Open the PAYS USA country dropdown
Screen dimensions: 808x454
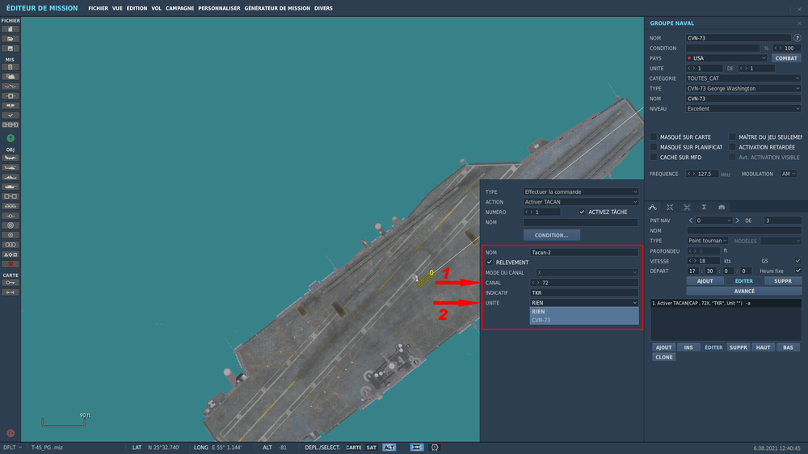pyautogui.click(x=726, y=58)
